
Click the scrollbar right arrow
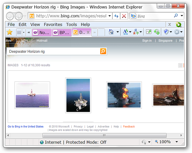(181, 136)
